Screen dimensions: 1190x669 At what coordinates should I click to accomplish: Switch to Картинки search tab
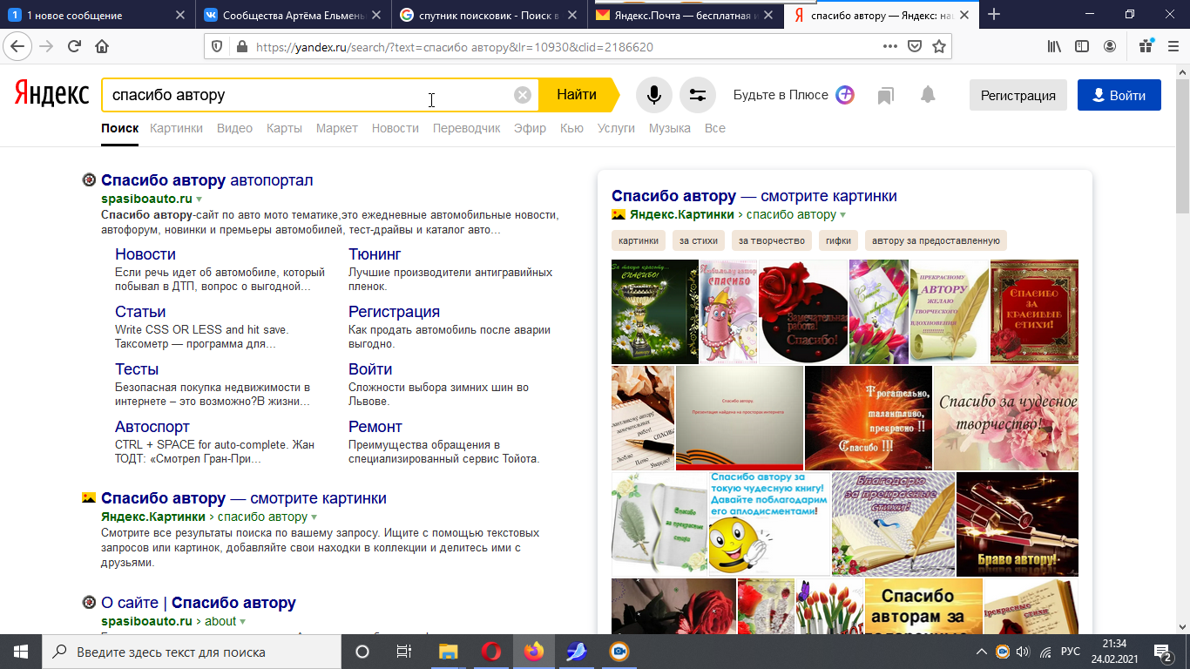point(176,128)
